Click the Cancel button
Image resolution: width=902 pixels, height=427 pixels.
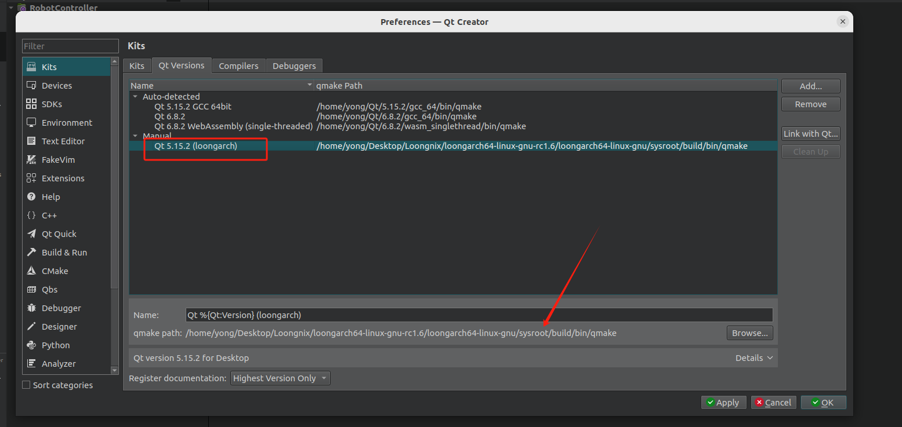point(773,403)
